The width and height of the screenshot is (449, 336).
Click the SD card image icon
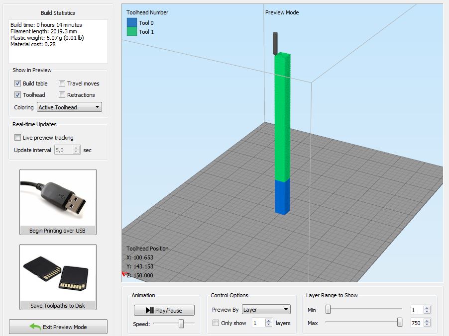coord(57,272)
